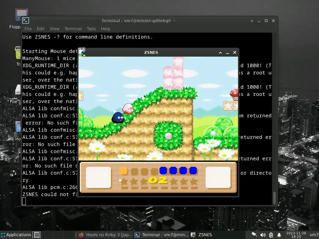Screen dimensions: 319x239
Task: Click the show desktop icon beside Applications
Action: (37, 235)
